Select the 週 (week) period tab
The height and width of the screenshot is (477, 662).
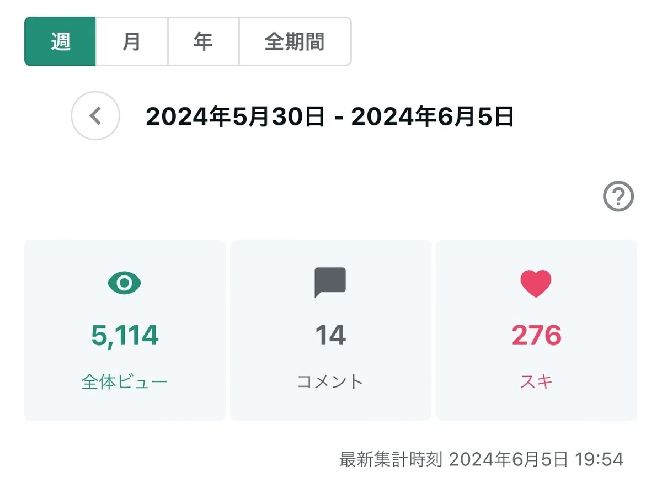click(x=60, y=41)
